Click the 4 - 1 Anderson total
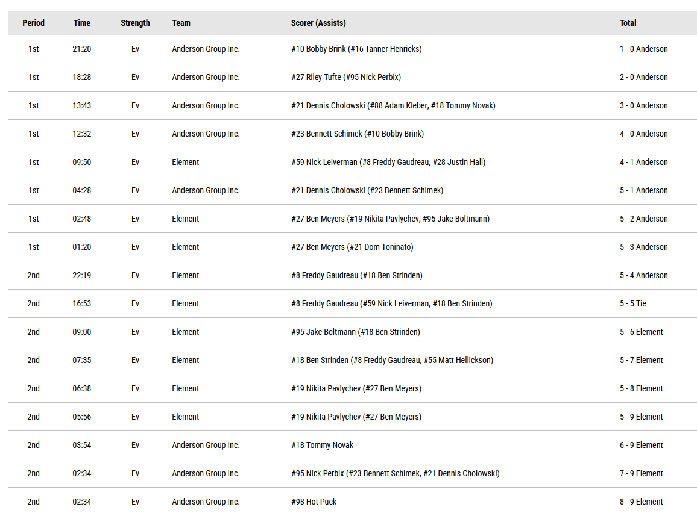 tap(644, 162)
